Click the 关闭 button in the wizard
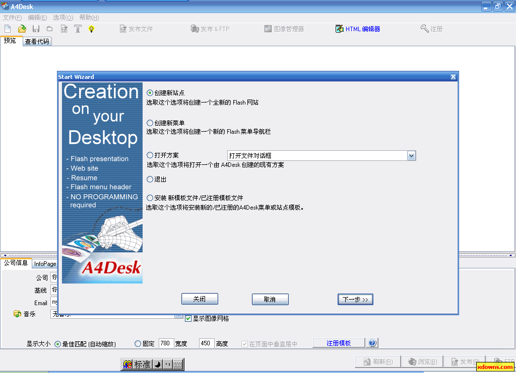 click(x=200, y=299)
